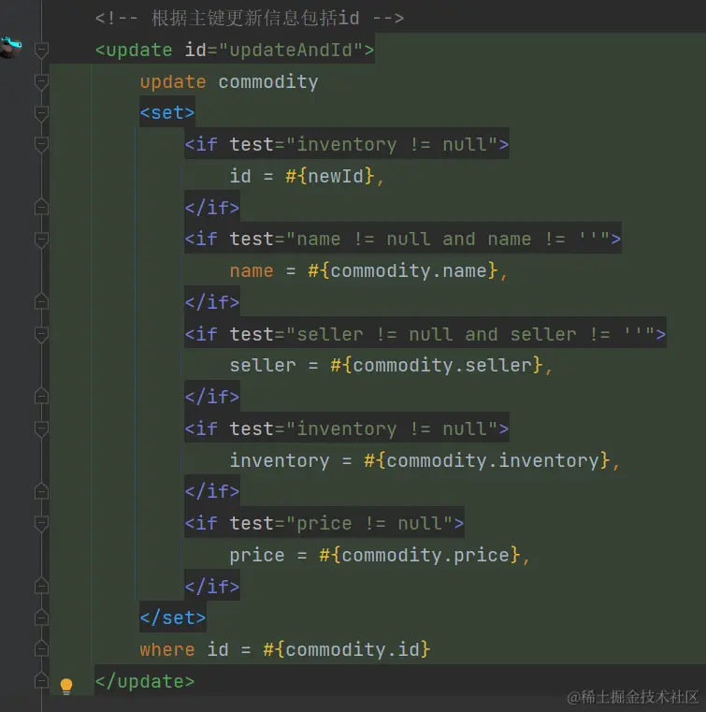Click the '#{newId}' parameter
706x712 pixels.
click(x=330, y=176)
